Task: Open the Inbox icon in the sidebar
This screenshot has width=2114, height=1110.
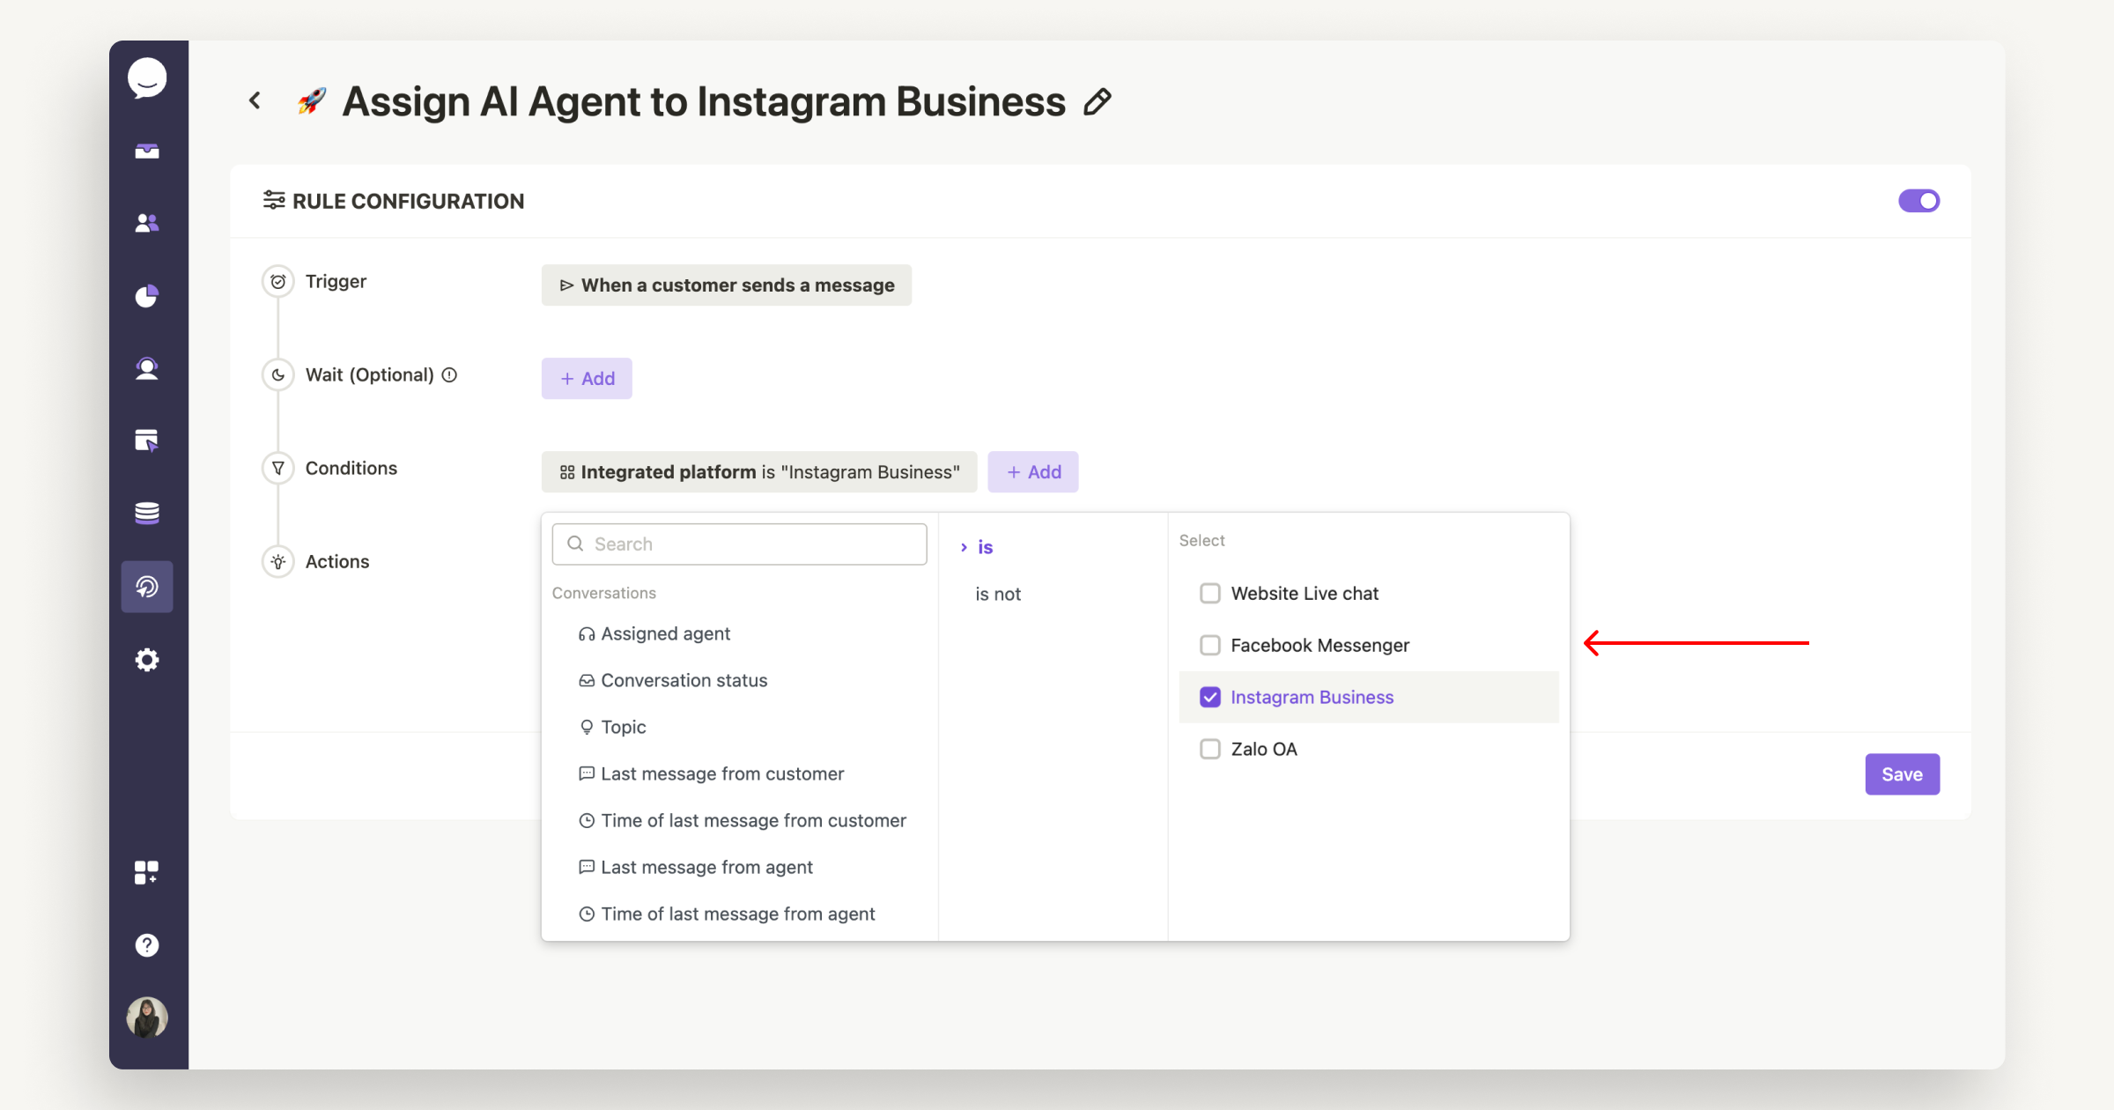Action: click(x=147, y=151)
